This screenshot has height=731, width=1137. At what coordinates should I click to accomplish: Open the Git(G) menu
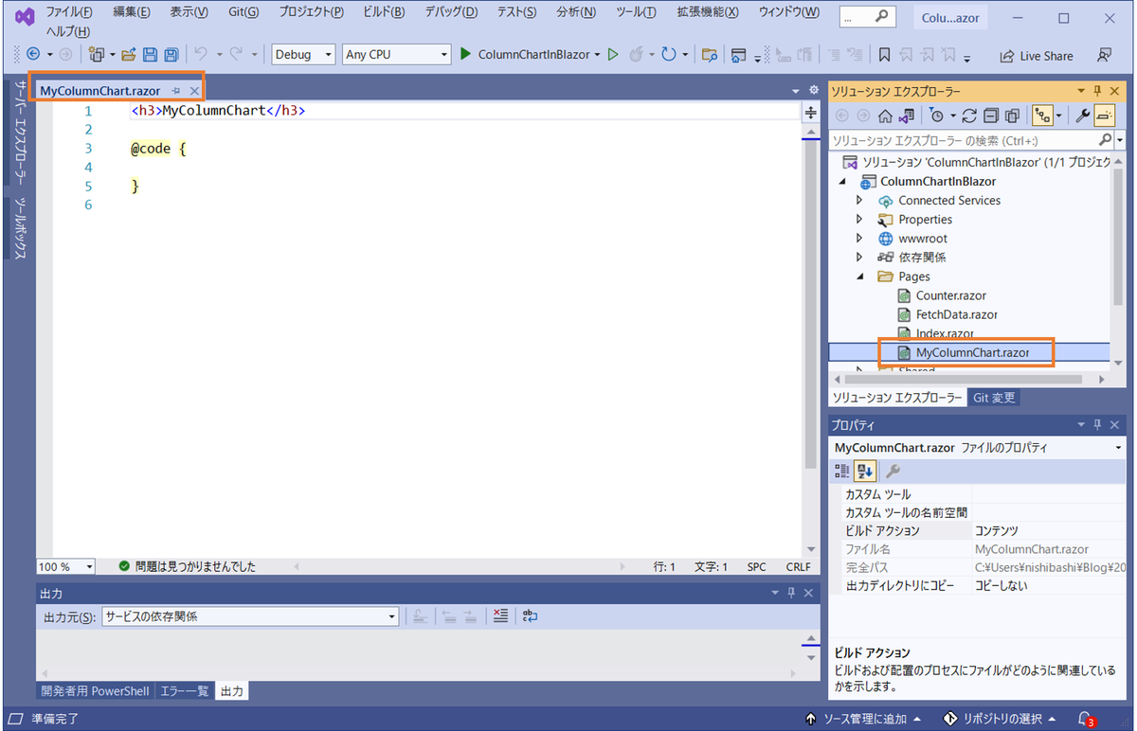click(244, 12)
